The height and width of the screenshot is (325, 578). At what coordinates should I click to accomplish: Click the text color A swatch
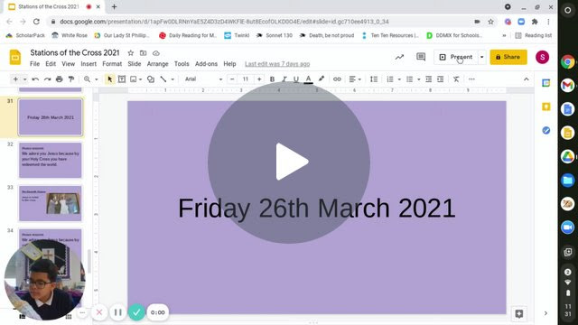pyautogui.click(x=309, y=79)
